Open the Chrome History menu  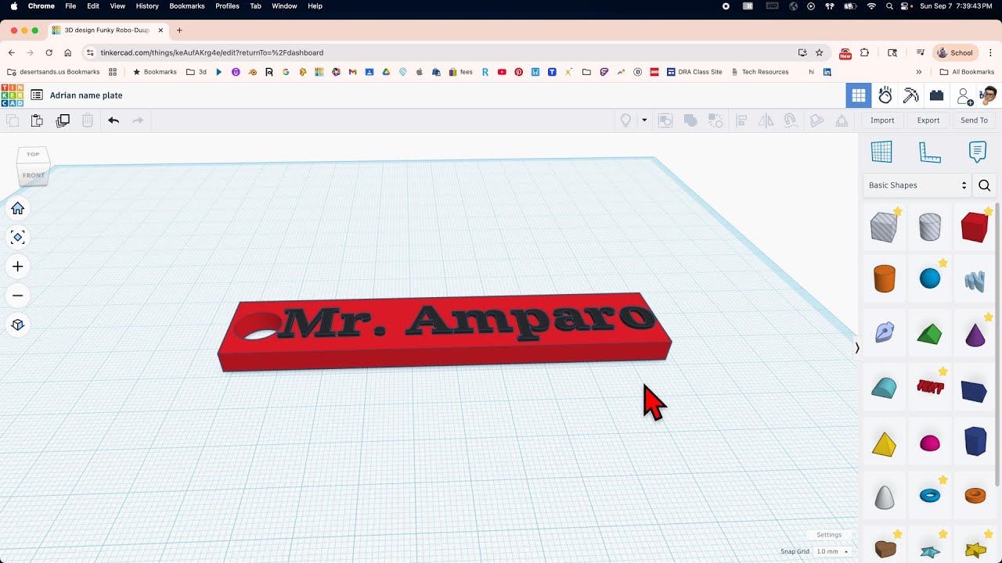point(147,6)
